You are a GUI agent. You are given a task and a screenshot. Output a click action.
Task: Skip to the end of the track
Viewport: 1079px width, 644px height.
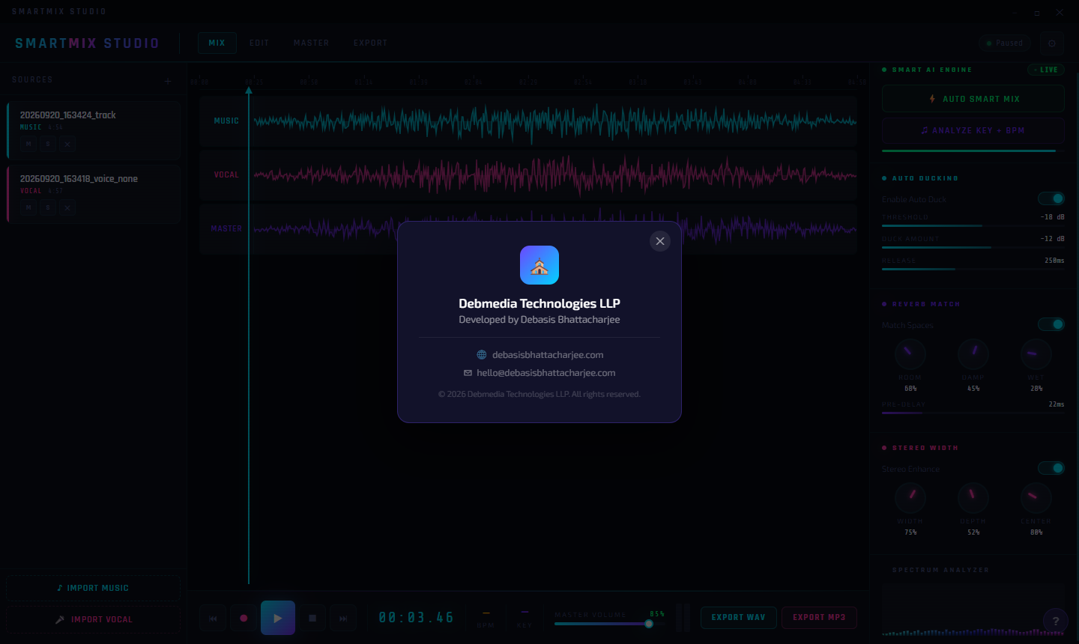tap(343, 618)
